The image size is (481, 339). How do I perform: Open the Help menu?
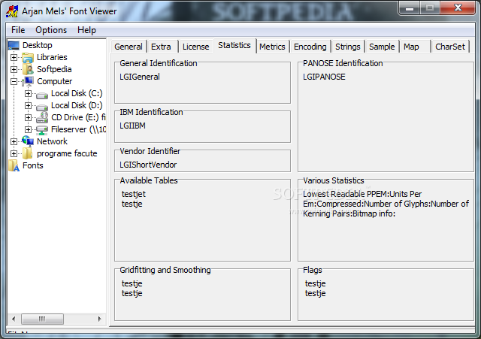click(x=86, y=30)
